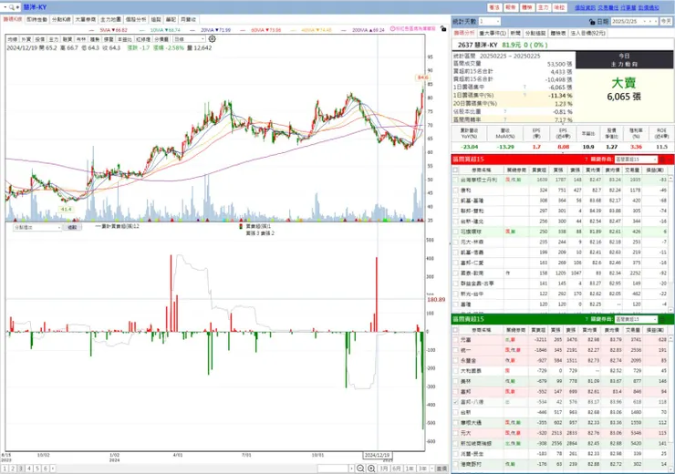Image resolution: width=675 pixels, height=474 pixels.
Task: Click help question mark in 區間周轉率 row
Action: coord(504,119)
